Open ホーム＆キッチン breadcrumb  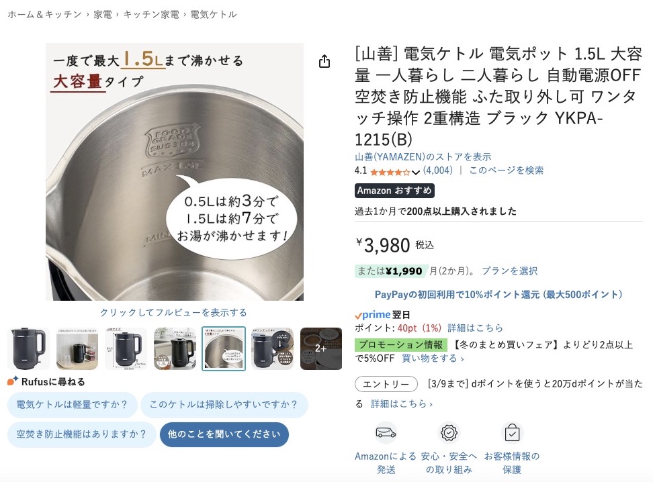[44, 15]
